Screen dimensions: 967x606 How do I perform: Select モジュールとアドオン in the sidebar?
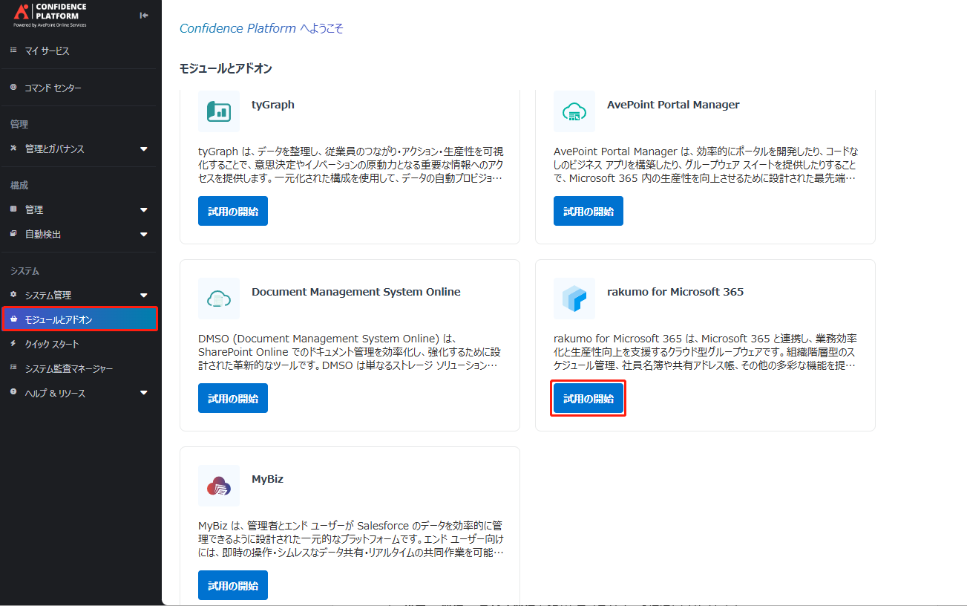(x=79, y=319)
